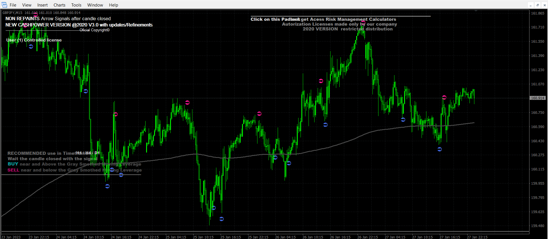Click the blue buy arrow below the lowest candle
This screenshot has width=548, height=239.
tap(221, 219)
